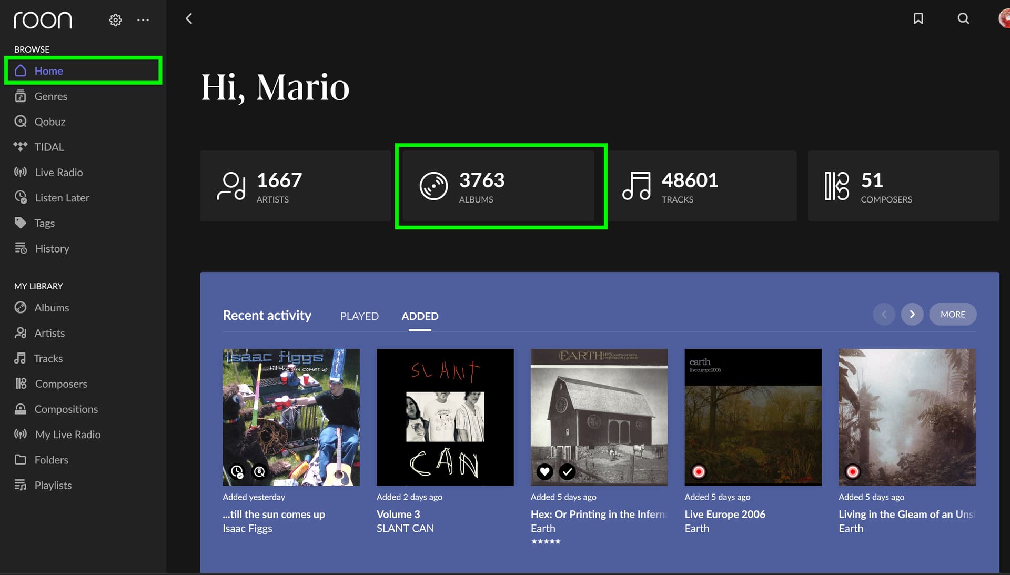This screenshot has height=575, width=1010.
Task: Open the settings gear icon
Action: 115,20
